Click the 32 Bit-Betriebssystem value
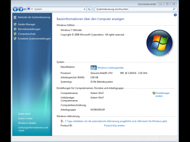 (x=102, y=82)
